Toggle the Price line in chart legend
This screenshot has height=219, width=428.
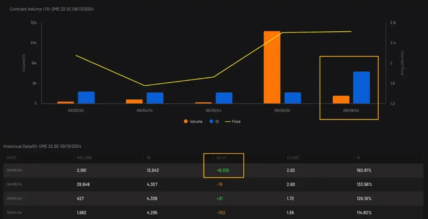232,122
